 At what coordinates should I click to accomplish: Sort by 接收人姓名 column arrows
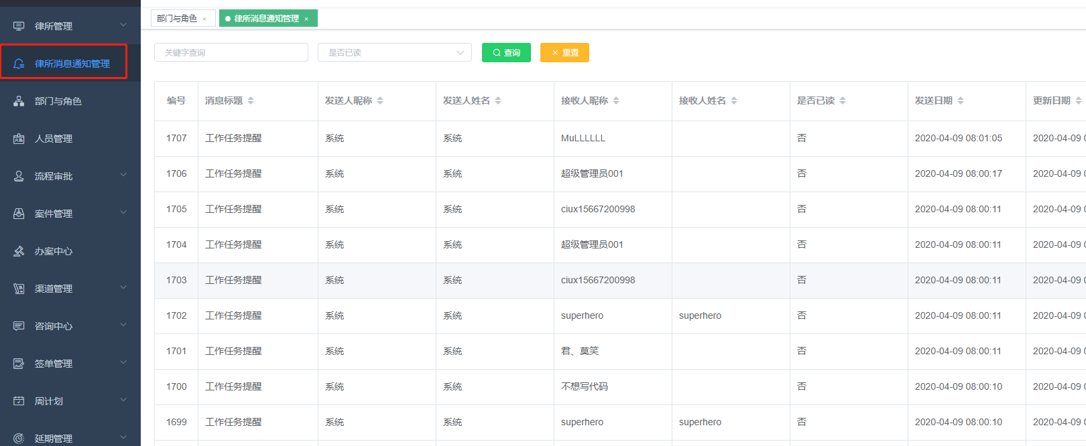(x=734, y=100)
